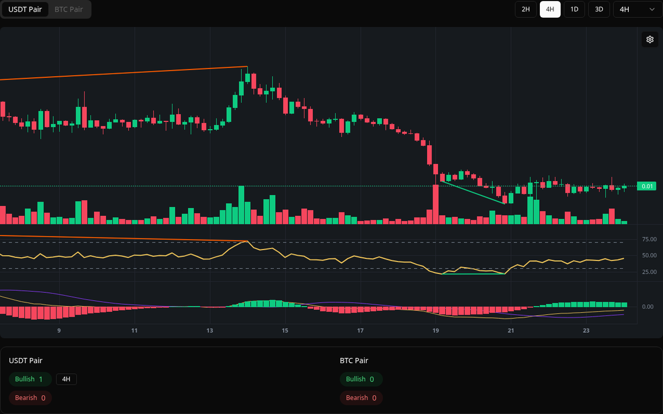Select the 3D timeframe

598,9
